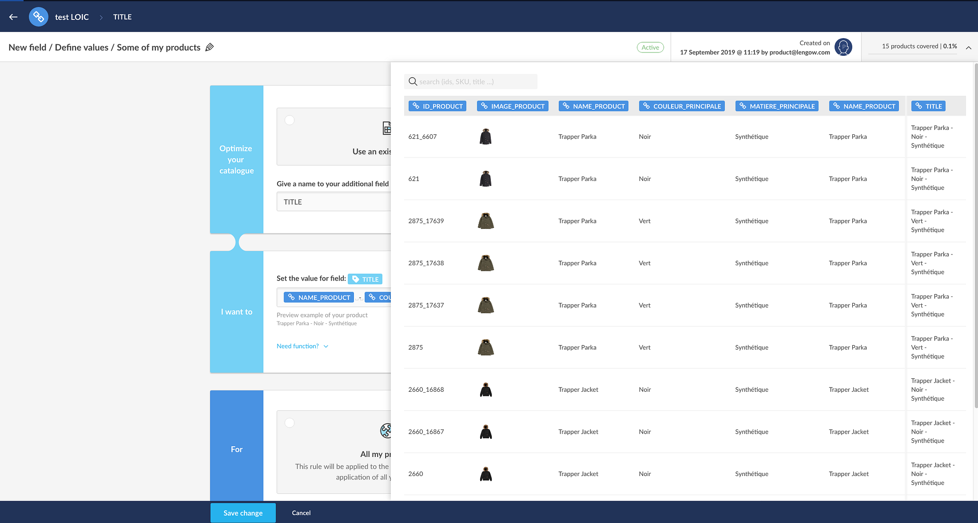Screen dimensions: 978x523
Task: Click the 'Optimize your catalogue' step label
Action: 237,160
